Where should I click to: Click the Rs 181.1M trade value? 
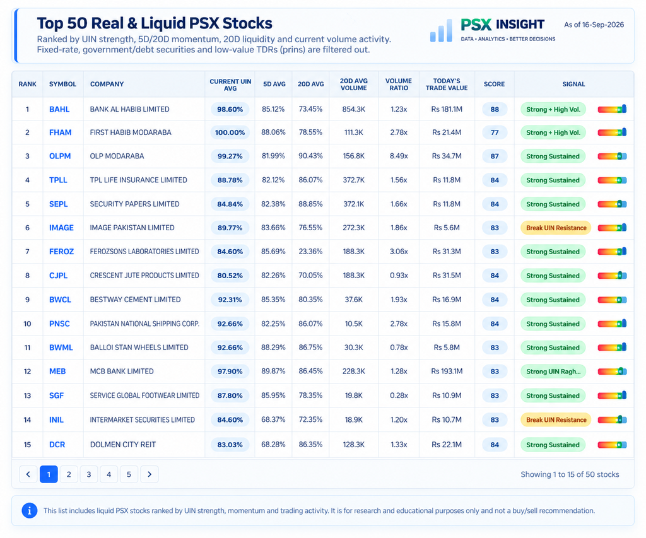[x=447, y=109]
